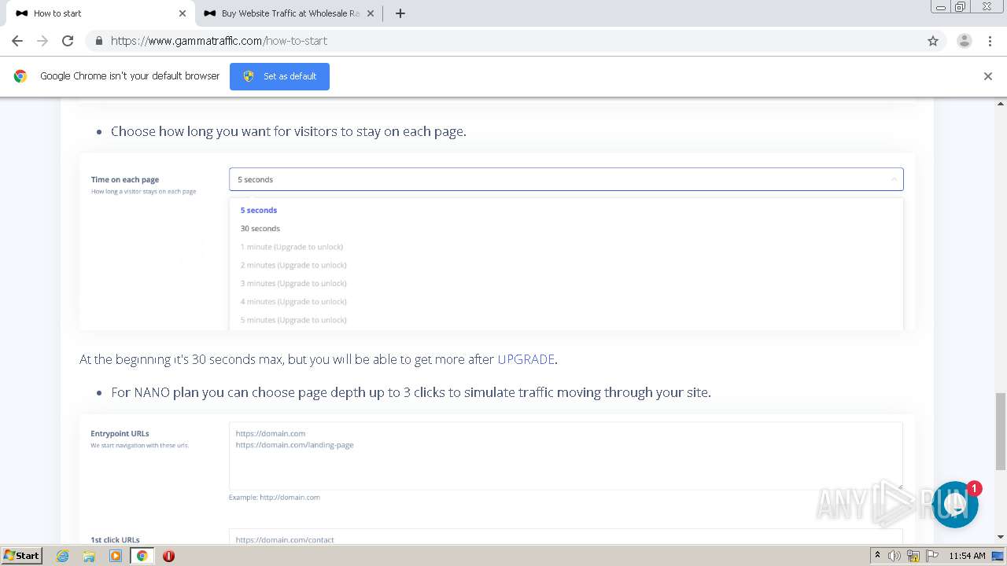Open File Explorer from the taskbar
This screenshot has height=566, width=1007.
89,556
